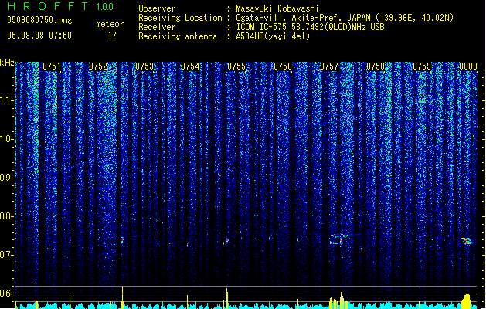The height and width of the screenshot is (309, 486).
Task: Click the meteor echo just before 0755
Action: click(x=227, y=240)
